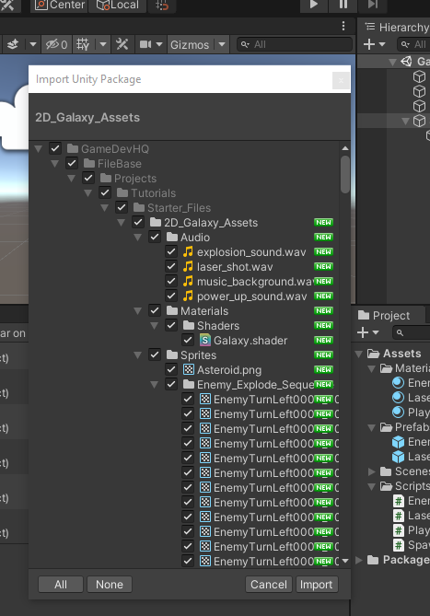
Task: Click the None button
Action: click(110, 584)
